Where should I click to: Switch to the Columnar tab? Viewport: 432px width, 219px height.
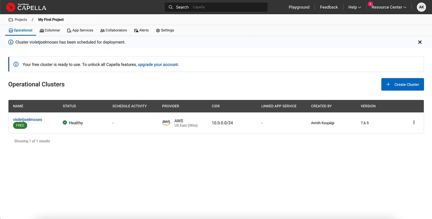tap(50, 30)
